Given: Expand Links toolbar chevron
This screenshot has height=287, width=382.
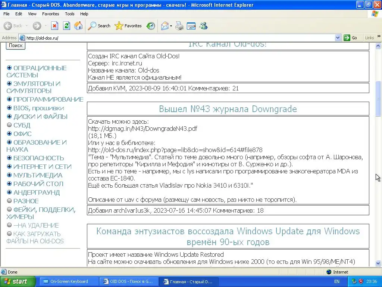Looking at the screenshot, I should tap(379, 36).
